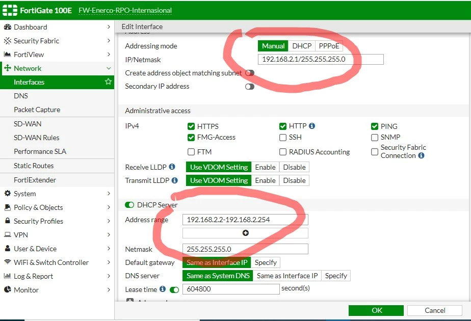This screenshot has height=321, width=471.
Task: Enable the SSH access checkbox
Action: 283,138
